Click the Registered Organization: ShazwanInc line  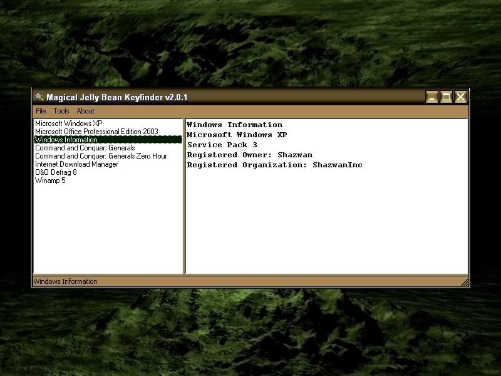click(x=274, y=165)
